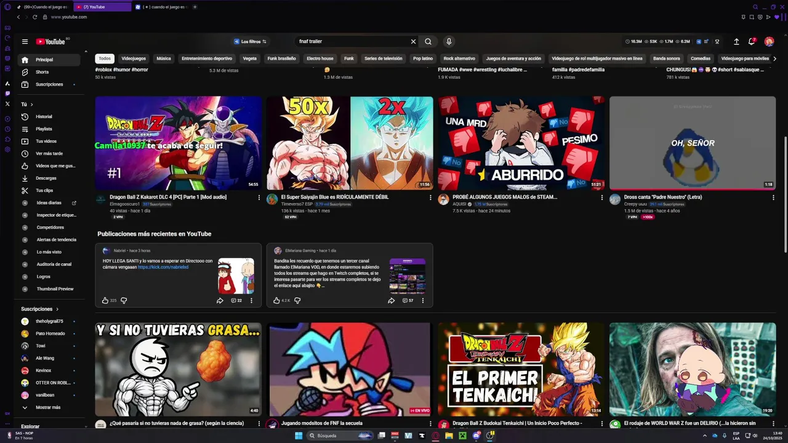The height and width of the screenshot is (443, 788).
Task: Open the Towi subscription channel
Action: (x=49, y=346)
